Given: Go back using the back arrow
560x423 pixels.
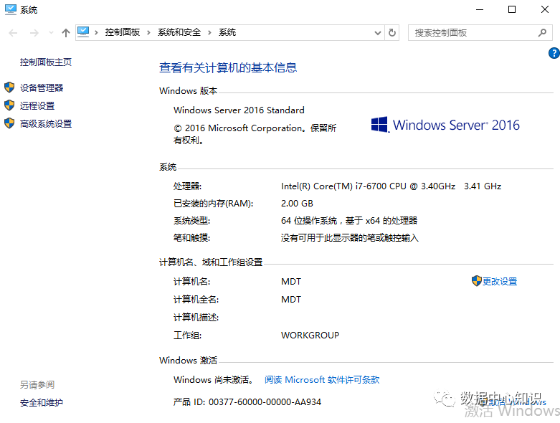Looking at the screenshot, I should [13, 33].
